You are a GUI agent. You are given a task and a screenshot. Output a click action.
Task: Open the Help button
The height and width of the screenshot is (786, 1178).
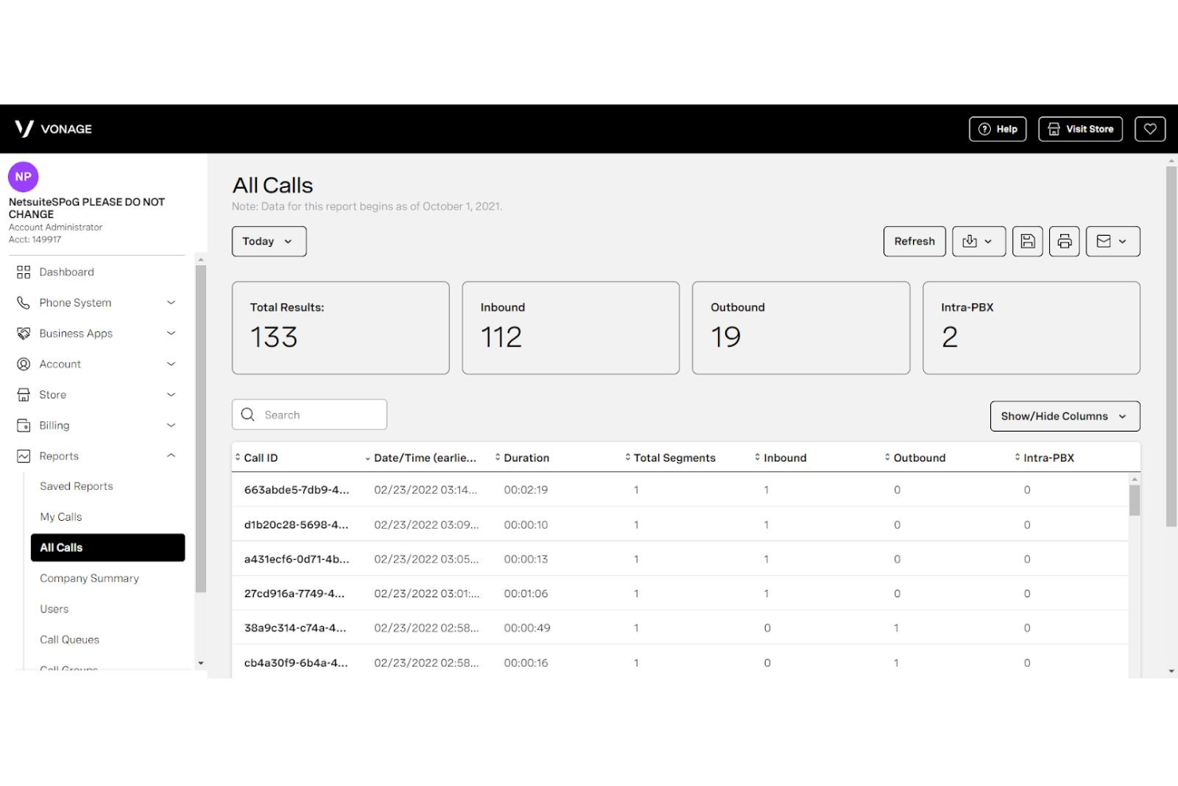[x=997, y=129]
